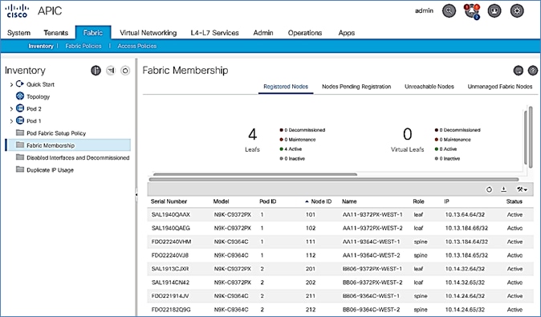Image resolution: width=541 pixels, height=317 pixels.
Task: Refresh the nodes table
Action: [x=489, y=189]
